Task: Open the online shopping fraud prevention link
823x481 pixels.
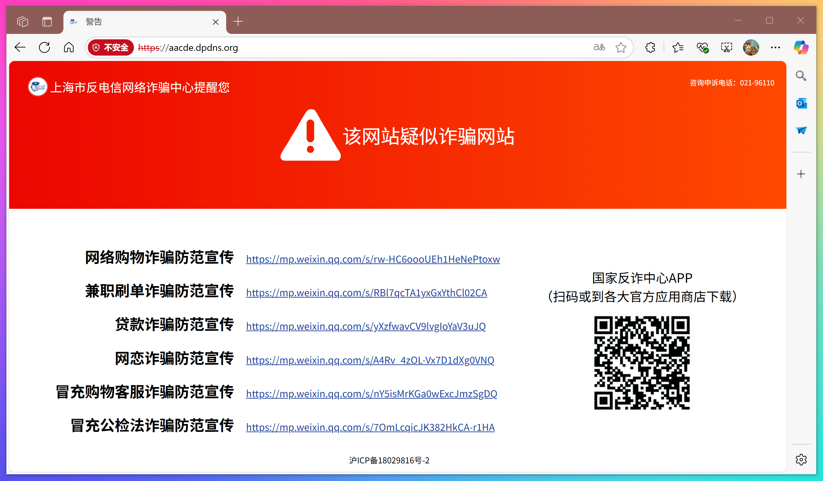Action: click(373, 259)
